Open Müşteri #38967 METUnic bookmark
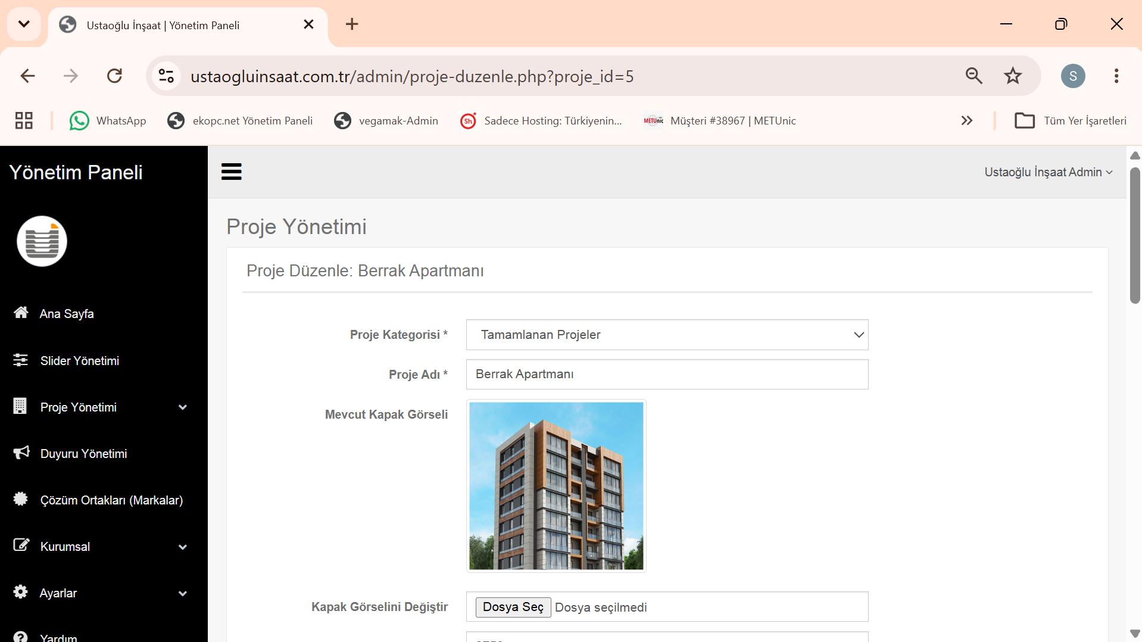1142x642 pixels. point(719,120)
